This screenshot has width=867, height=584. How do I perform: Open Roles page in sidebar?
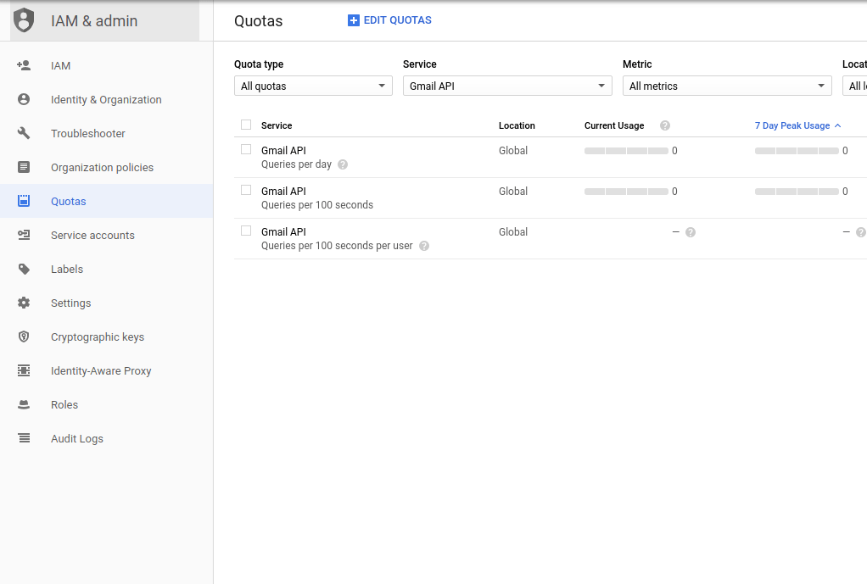pyautogui.click(x=106, y=404)
